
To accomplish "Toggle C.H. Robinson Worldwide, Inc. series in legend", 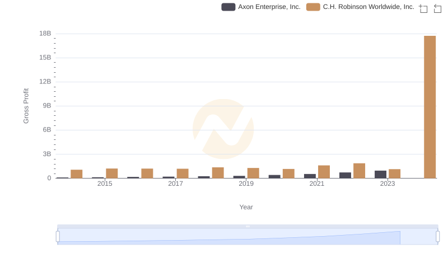I will click(x=360, y=7).
